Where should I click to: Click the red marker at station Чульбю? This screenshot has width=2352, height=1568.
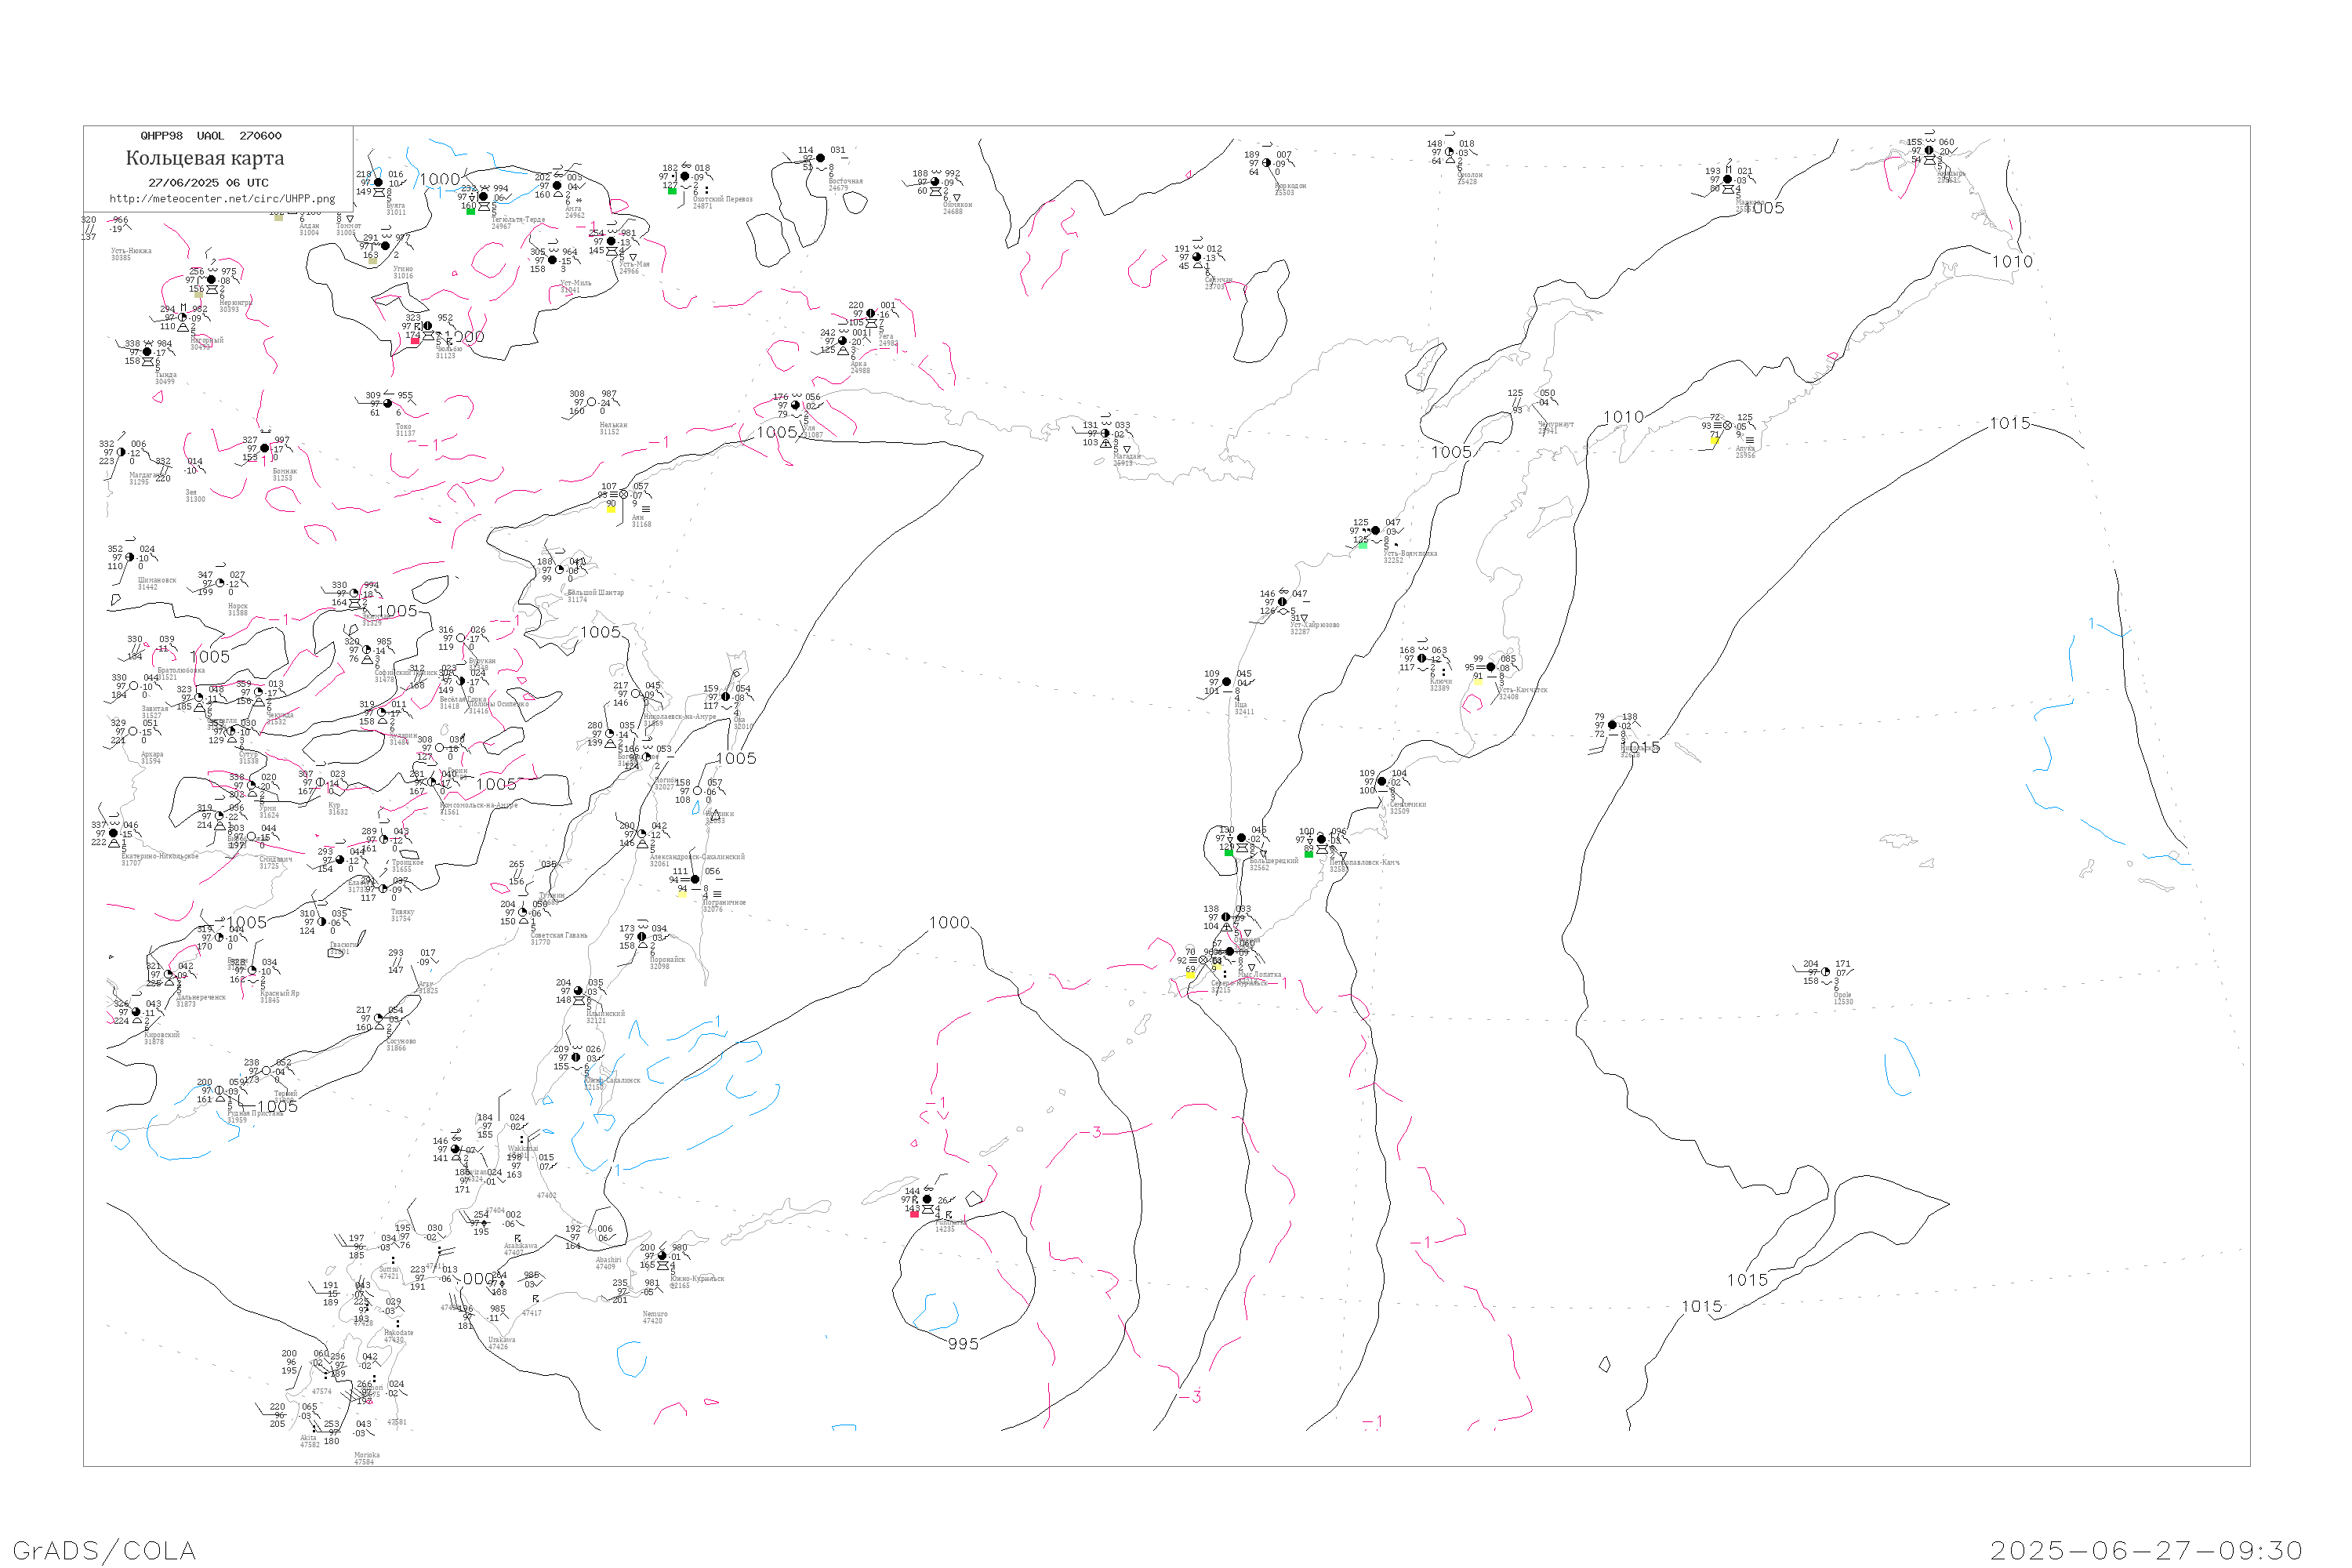pyautogui.click(x=415, y=341)
